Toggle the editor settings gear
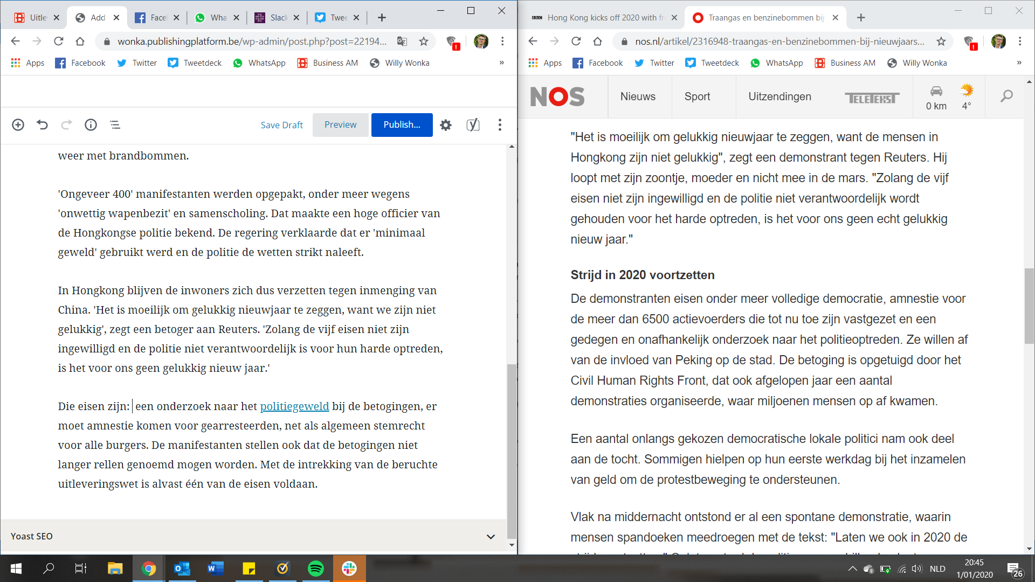 (445, 125)
